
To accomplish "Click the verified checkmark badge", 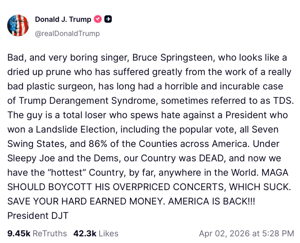I will [97, 19].
